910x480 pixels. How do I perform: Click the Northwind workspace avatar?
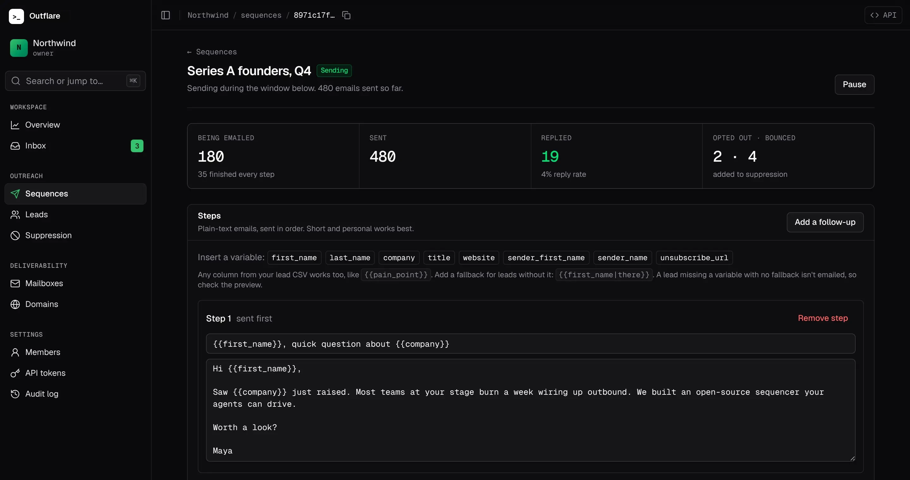[19, 48]
